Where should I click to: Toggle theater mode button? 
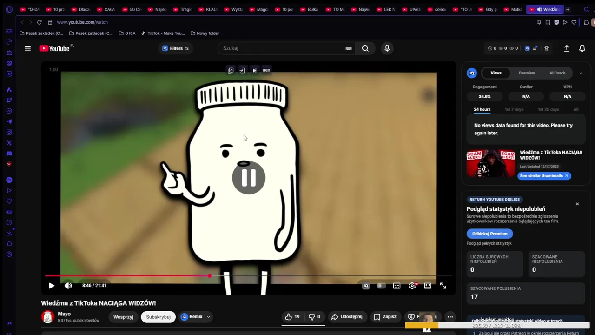coord(428,286)
